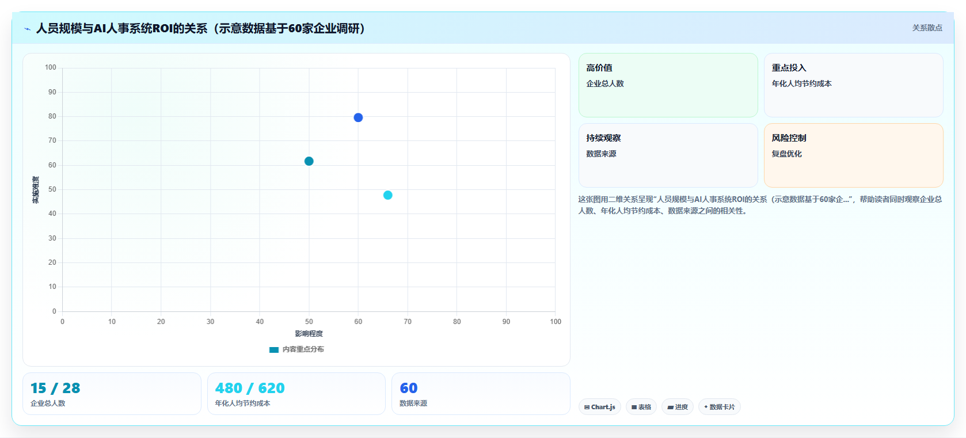Click the 影响程度 x-axis label
The image size is (966, 438).
coord(309,334)
